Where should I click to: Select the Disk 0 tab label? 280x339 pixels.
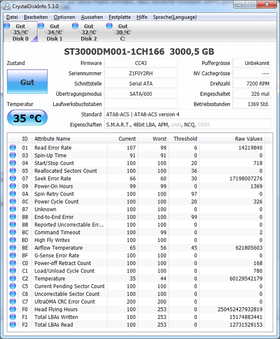[x=20, y=39]
